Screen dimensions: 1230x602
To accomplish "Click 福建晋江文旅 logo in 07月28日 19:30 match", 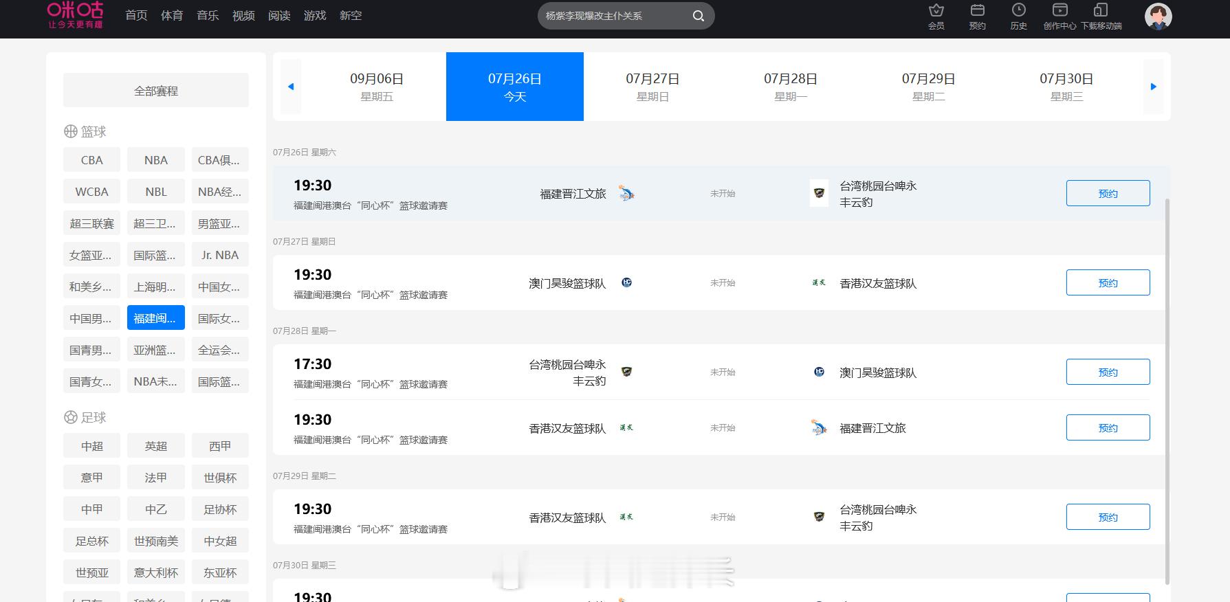I will tap(819, 427).
